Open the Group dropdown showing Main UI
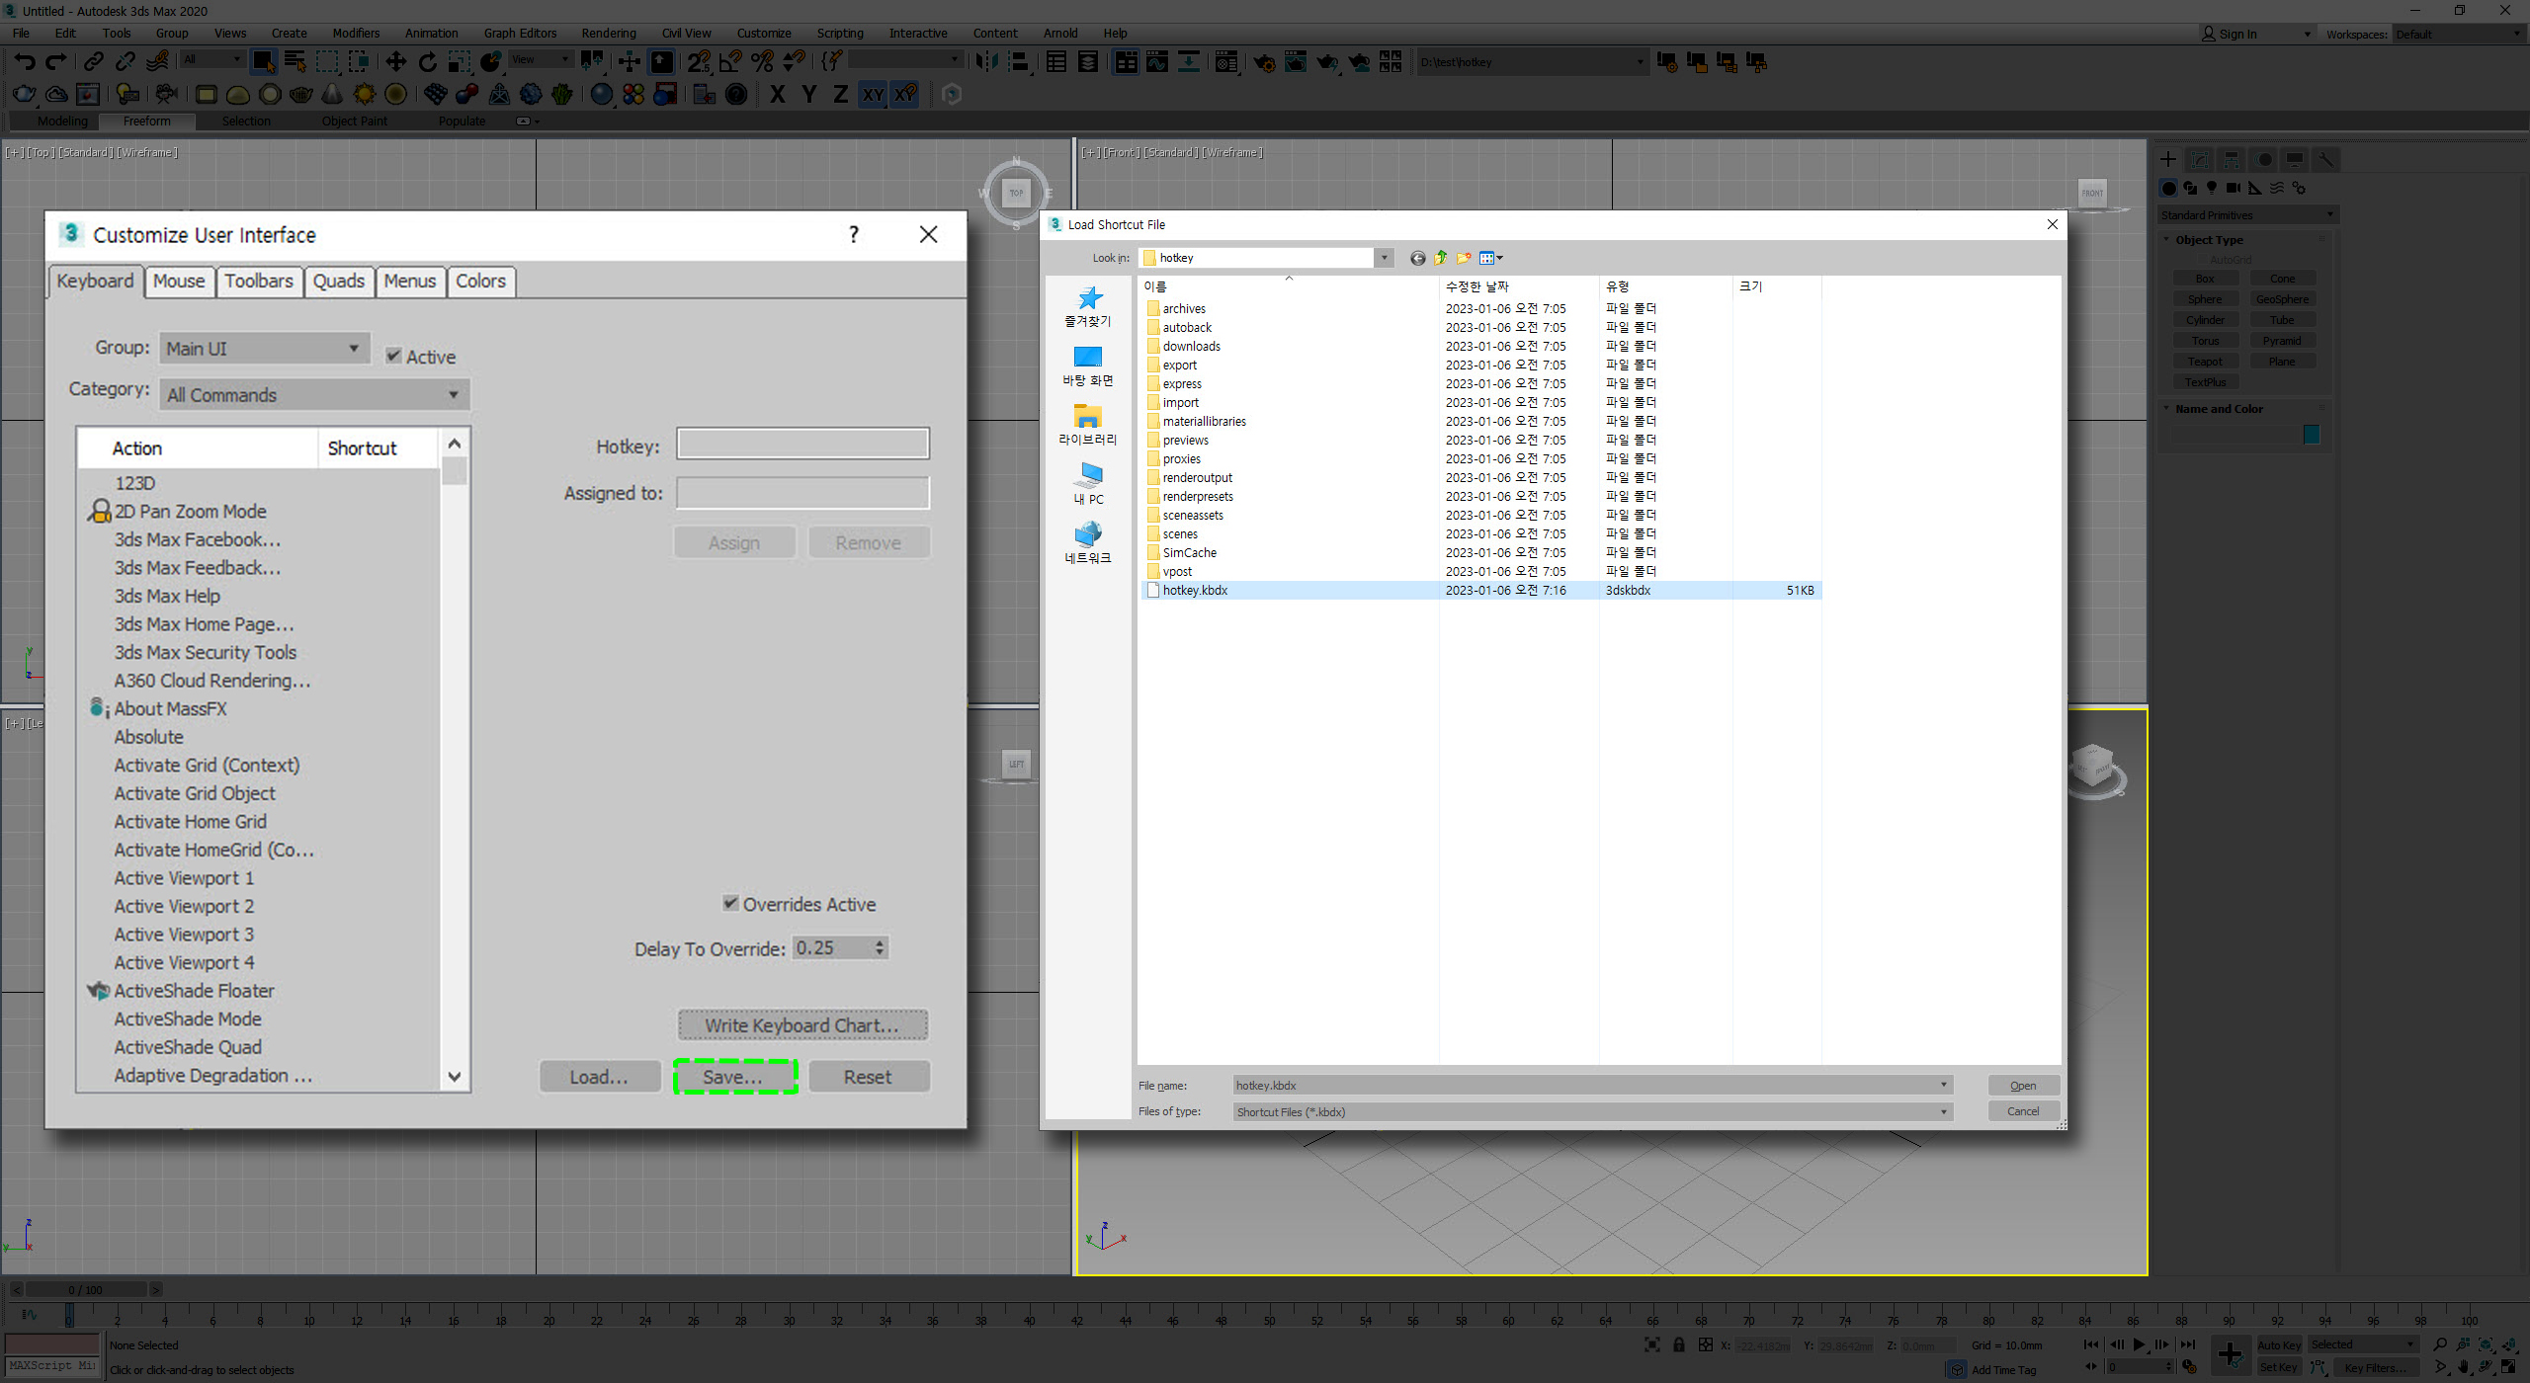 [264, 348]
